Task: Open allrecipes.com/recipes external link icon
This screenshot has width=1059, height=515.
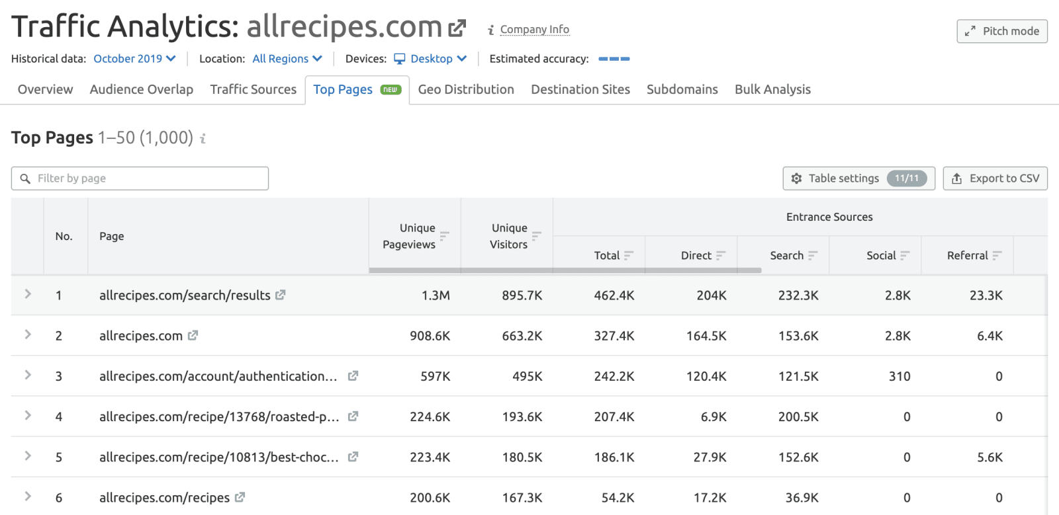Action: pyautogui.click(x=240, y=496)
